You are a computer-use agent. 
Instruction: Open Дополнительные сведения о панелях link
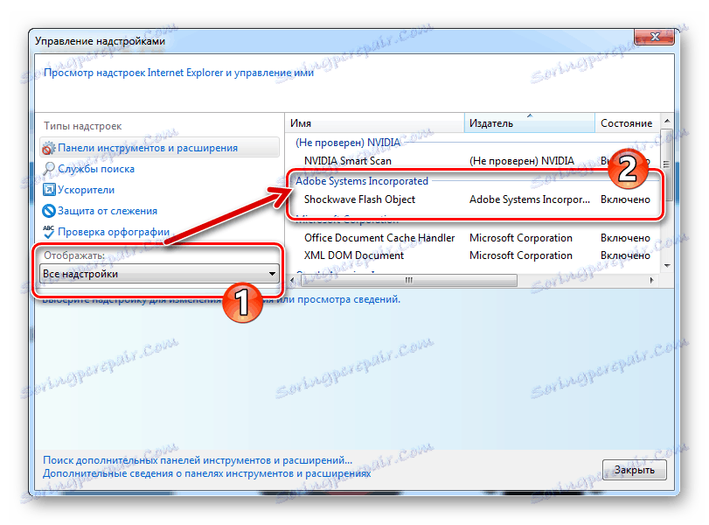pyautogui.click(x=206, y=474)
